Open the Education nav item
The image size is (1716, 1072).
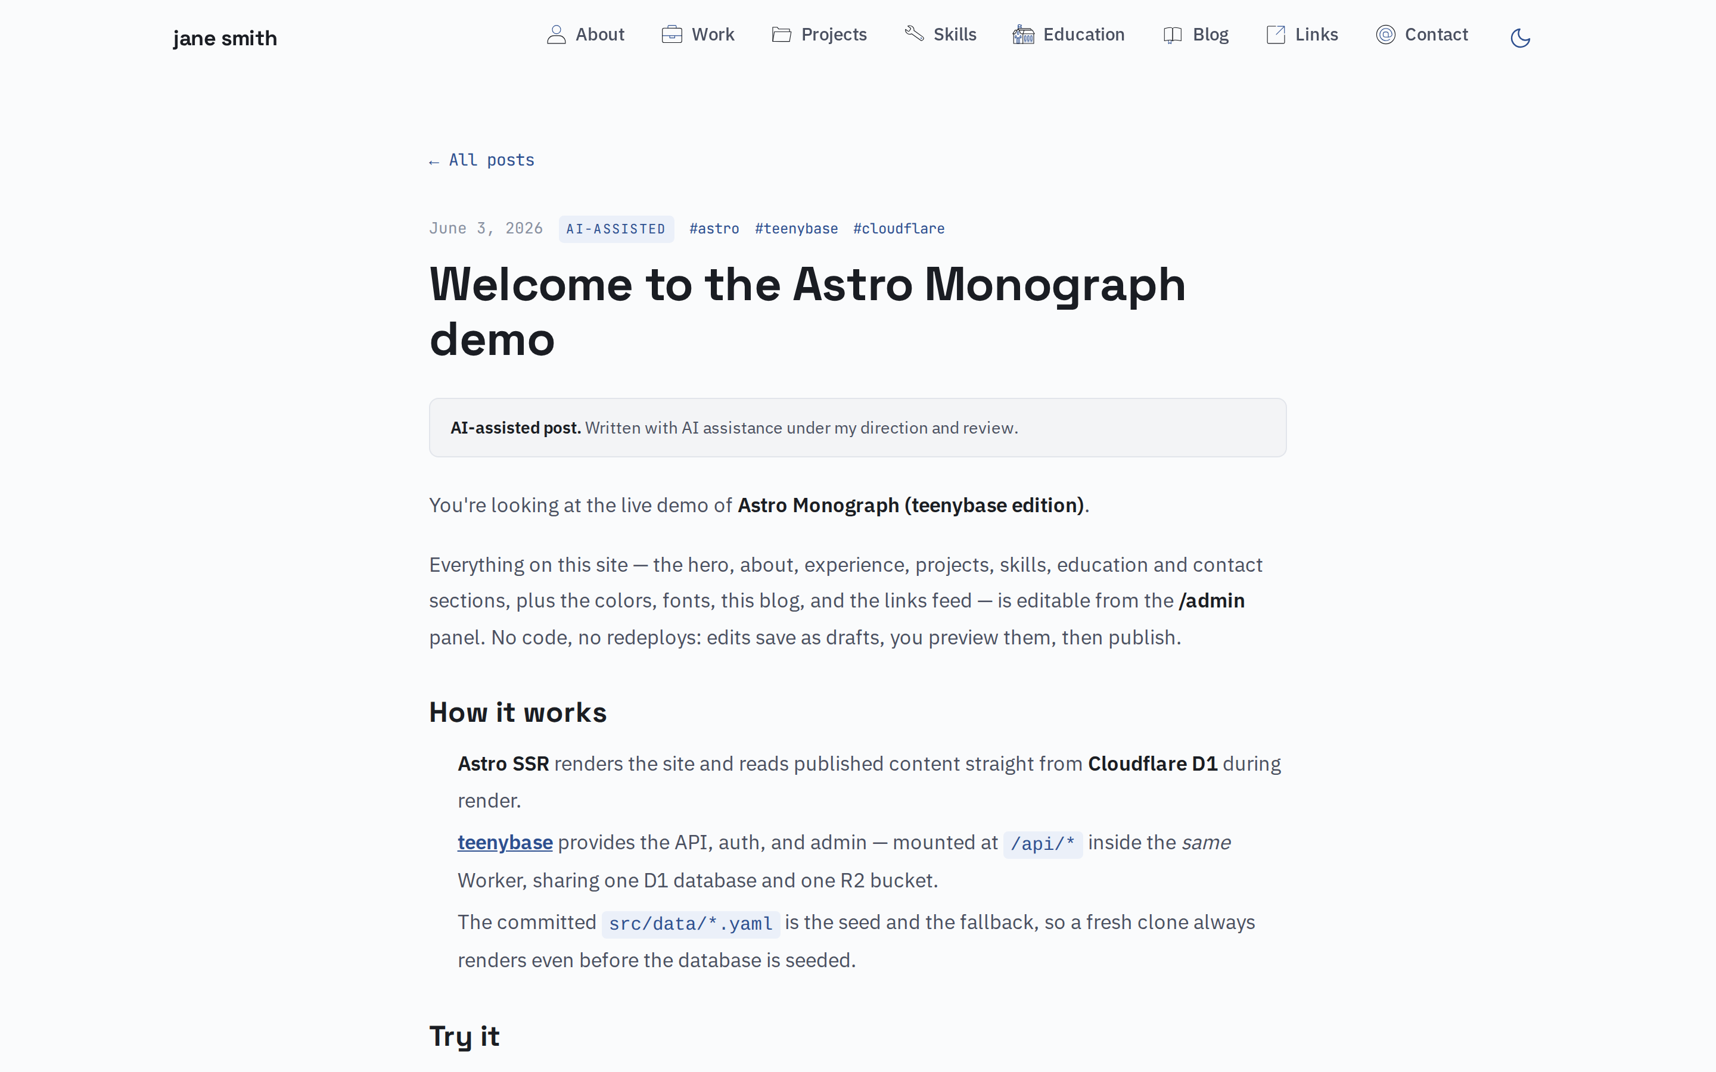coord(1068,35)
